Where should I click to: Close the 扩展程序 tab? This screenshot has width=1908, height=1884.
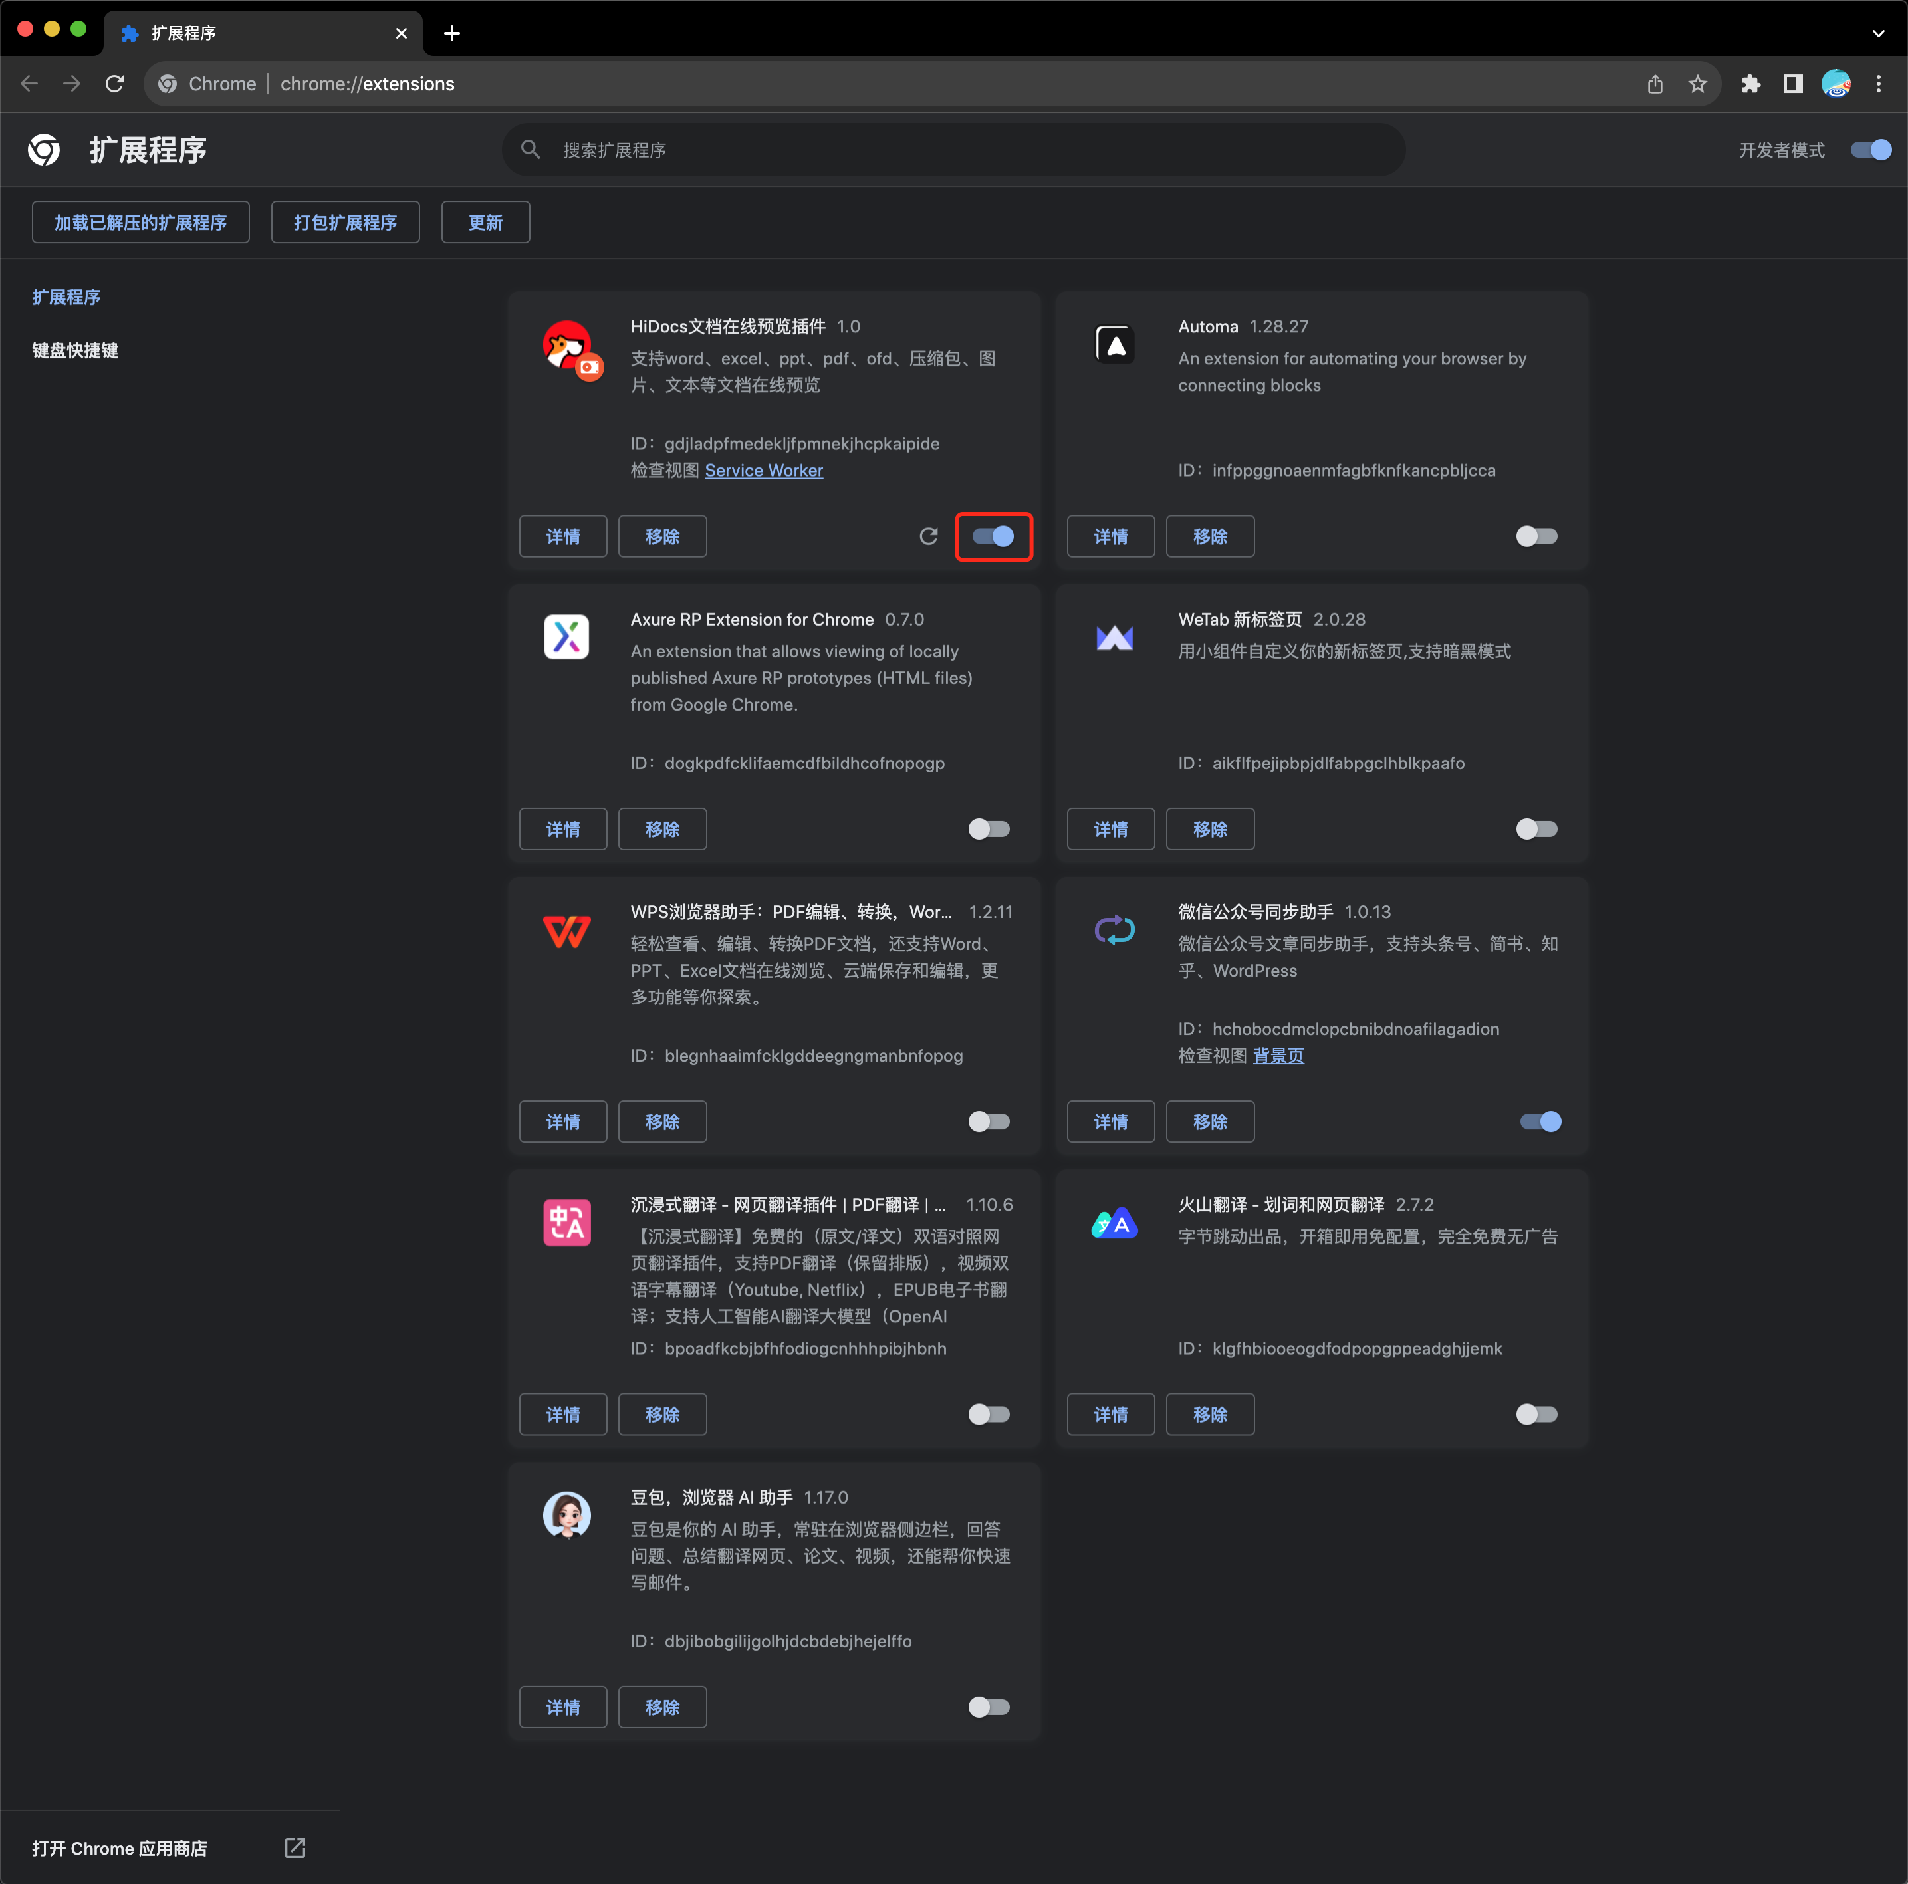coord(401,34)
